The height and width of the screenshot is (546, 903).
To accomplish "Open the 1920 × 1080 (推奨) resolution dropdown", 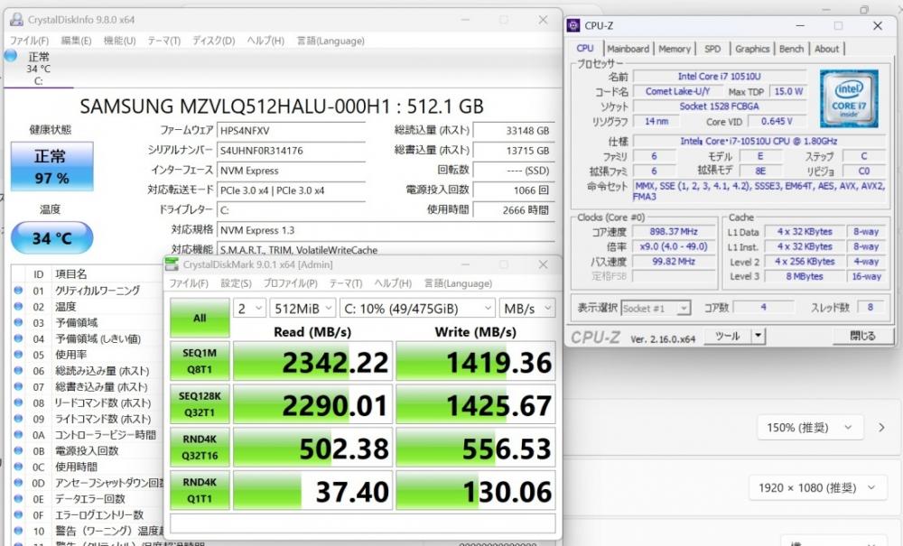I will click(x=818, y=488).
